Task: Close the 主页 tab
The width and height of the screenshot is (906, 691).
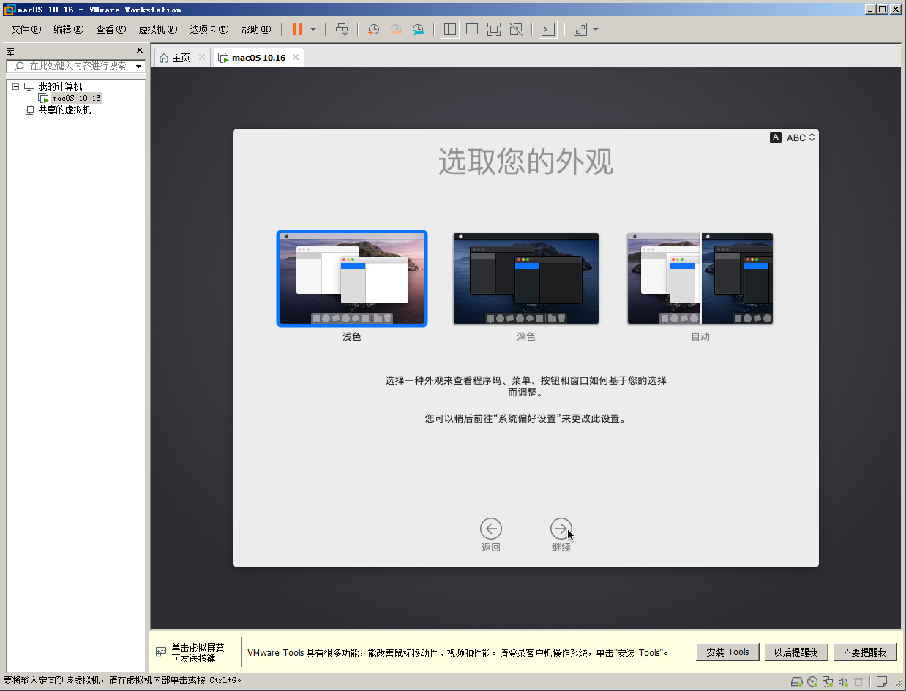Action: click(202, 58)
